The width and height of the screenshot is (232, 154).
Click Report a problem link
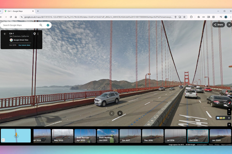pyautogui.click(x=227, y=145)
